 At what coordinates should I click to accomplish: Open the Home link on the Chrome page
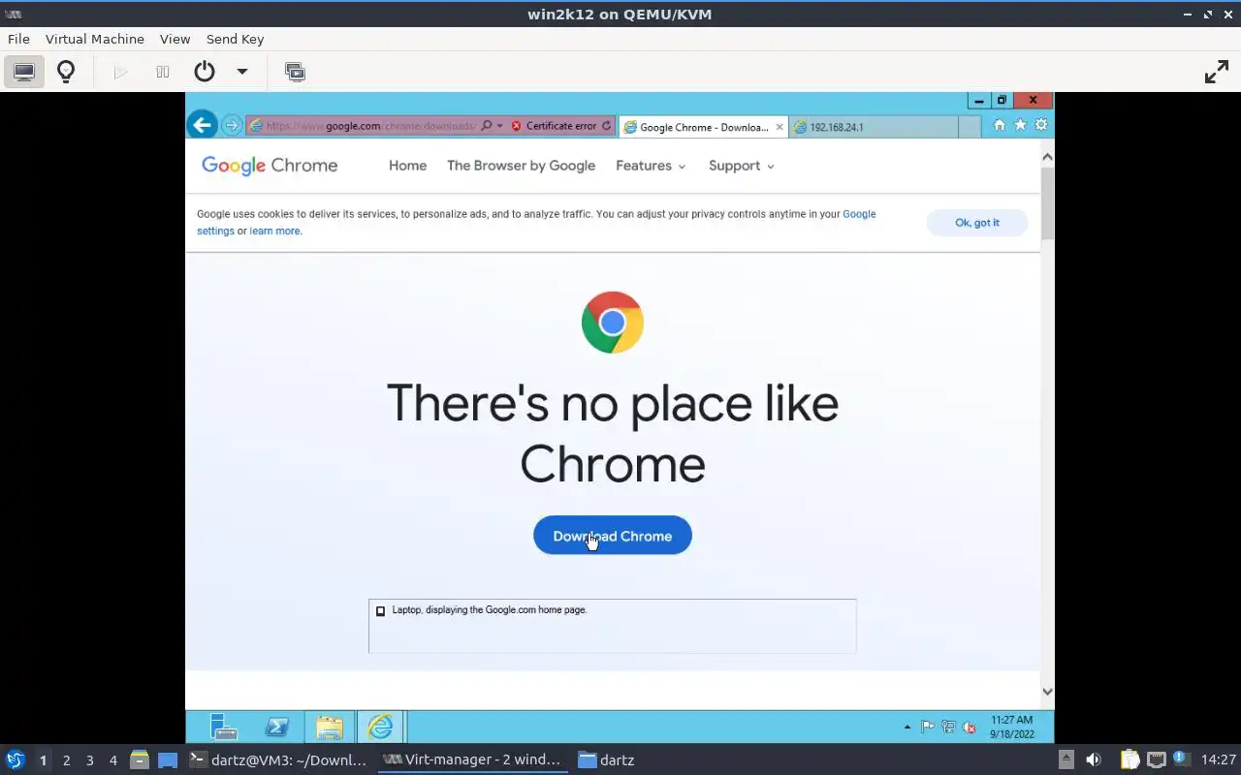(x=407, y=166)
